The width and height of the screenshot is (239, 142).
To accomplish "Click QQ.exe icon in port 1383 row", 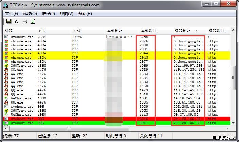I will tap(6, 74).
